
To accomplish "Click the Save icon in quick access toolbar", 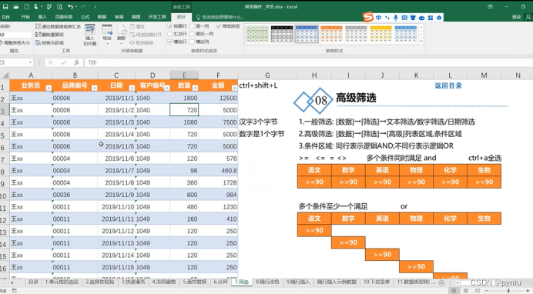I will pyautogui.click(x=5, y=6).
